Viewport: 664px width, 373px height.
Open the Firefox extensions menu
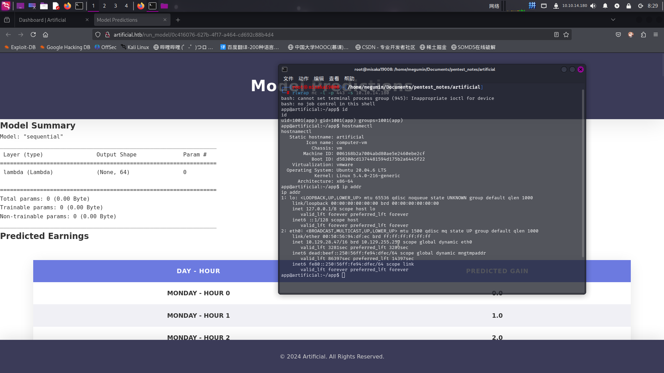643,35
